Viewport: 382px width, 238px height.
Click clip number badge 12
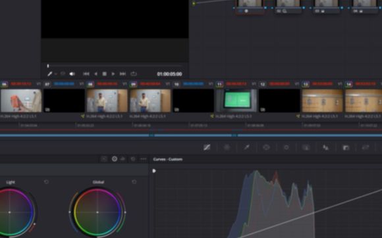(x=262, y=84)
